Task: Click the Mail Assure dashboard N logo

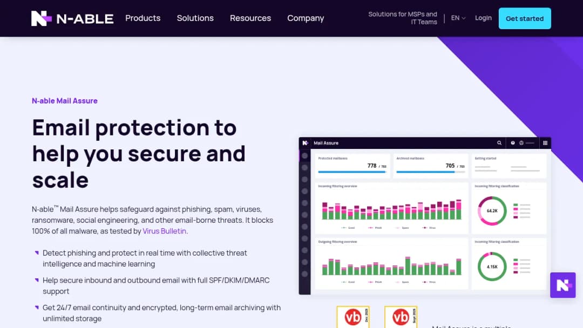Action: [305, 143]
